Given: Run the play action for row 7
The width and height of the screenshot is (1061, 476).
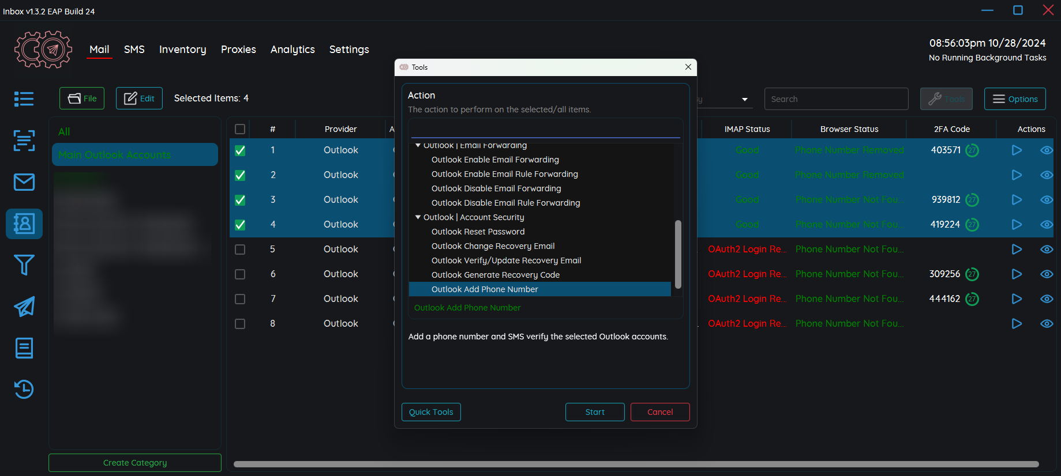Looking at the screenshot, I should point(1017,299).
